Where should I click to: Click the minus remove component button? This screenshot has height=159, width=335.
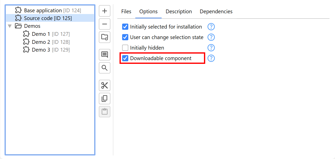(x=104, y=24)
